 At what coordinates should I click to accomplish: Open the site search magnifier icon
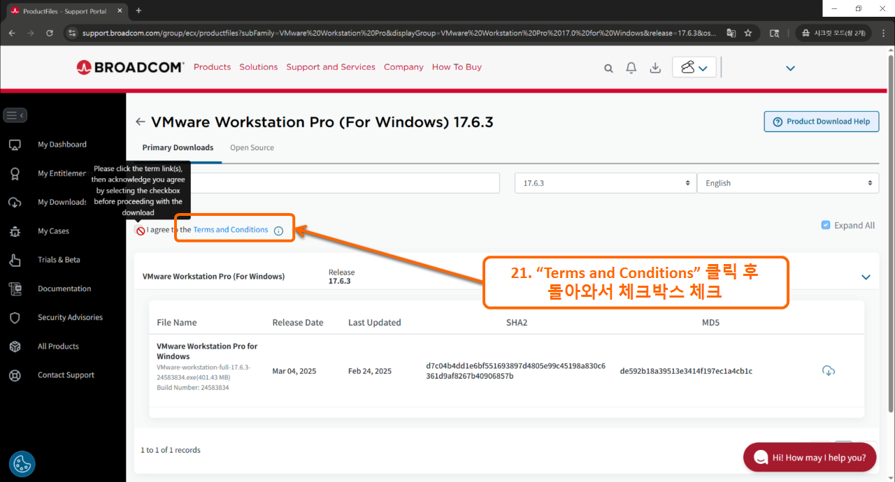(608, 68)
